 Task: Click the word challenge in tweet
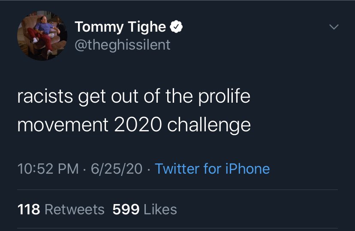[209, 126]
